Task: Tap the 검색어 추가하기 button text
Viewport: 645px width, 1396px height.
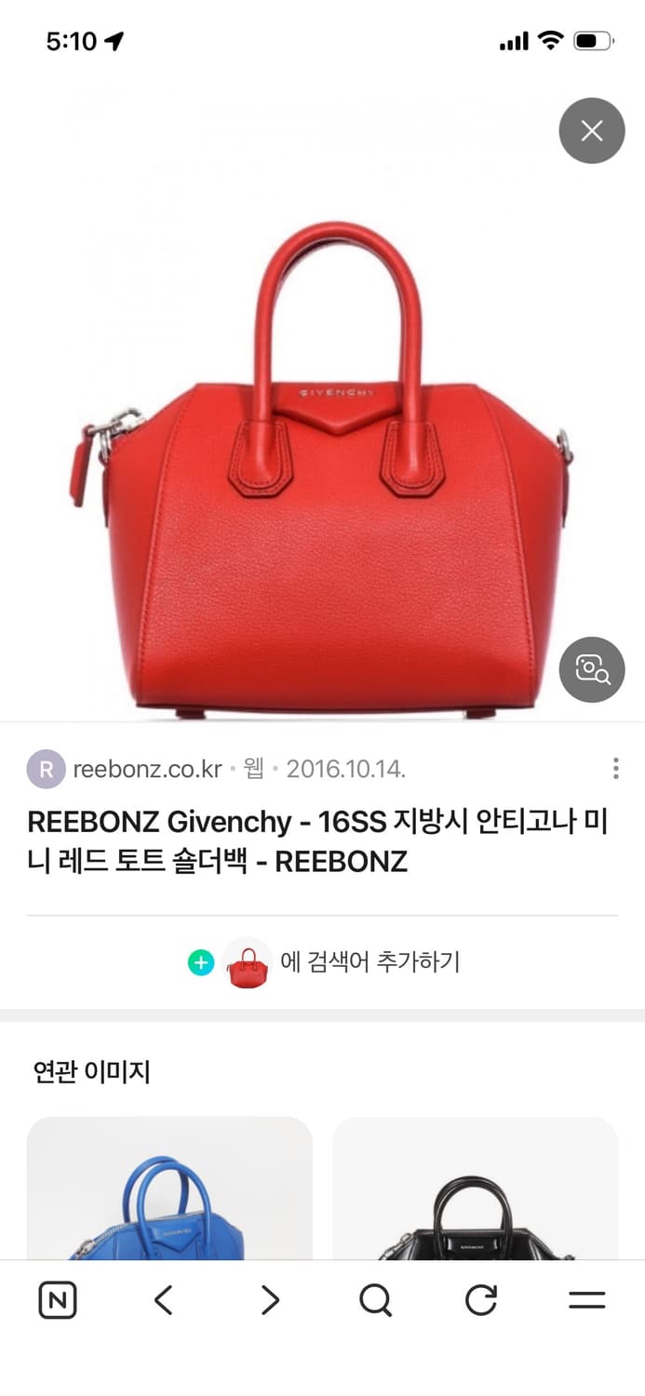Action: pyautogui.click(x=370, y=962)
